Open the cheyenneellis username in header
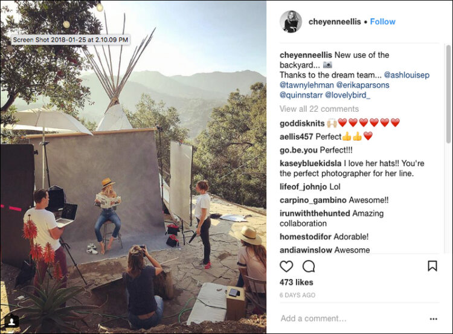Screen dimensions: 453x334 (x=335, y=22)
